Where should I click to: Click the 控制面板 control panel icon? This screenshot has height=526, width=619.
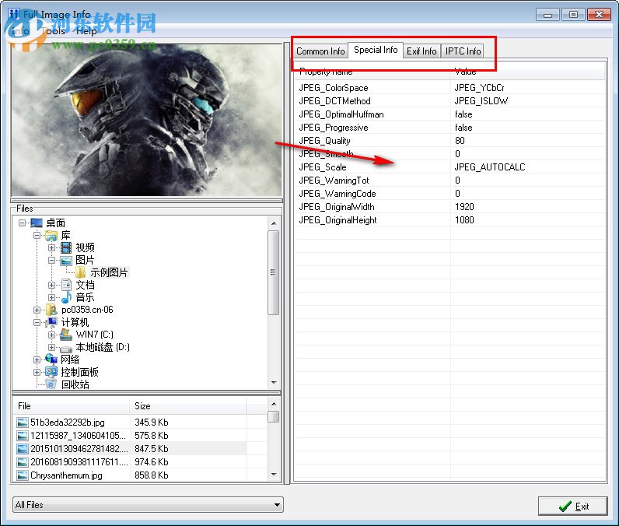click(x=51, y=372)
